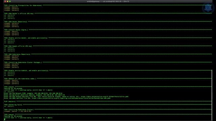The width and height of the screenshot is (216, 121).
Task: Click 'changed: [master]' under Install Docker Engine
Action: (x=11, y=31)
